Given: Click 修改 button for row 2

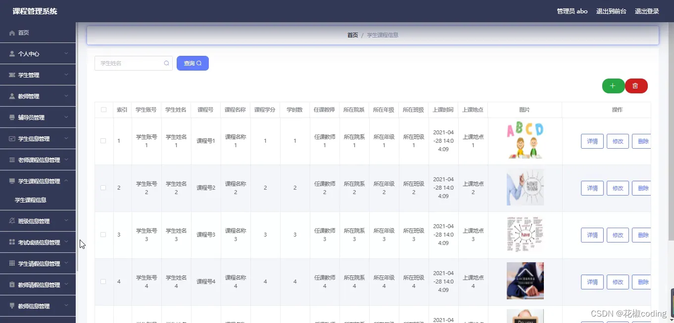Looking at the screenshot, I should pyautogui.click(x=618, y=188).
